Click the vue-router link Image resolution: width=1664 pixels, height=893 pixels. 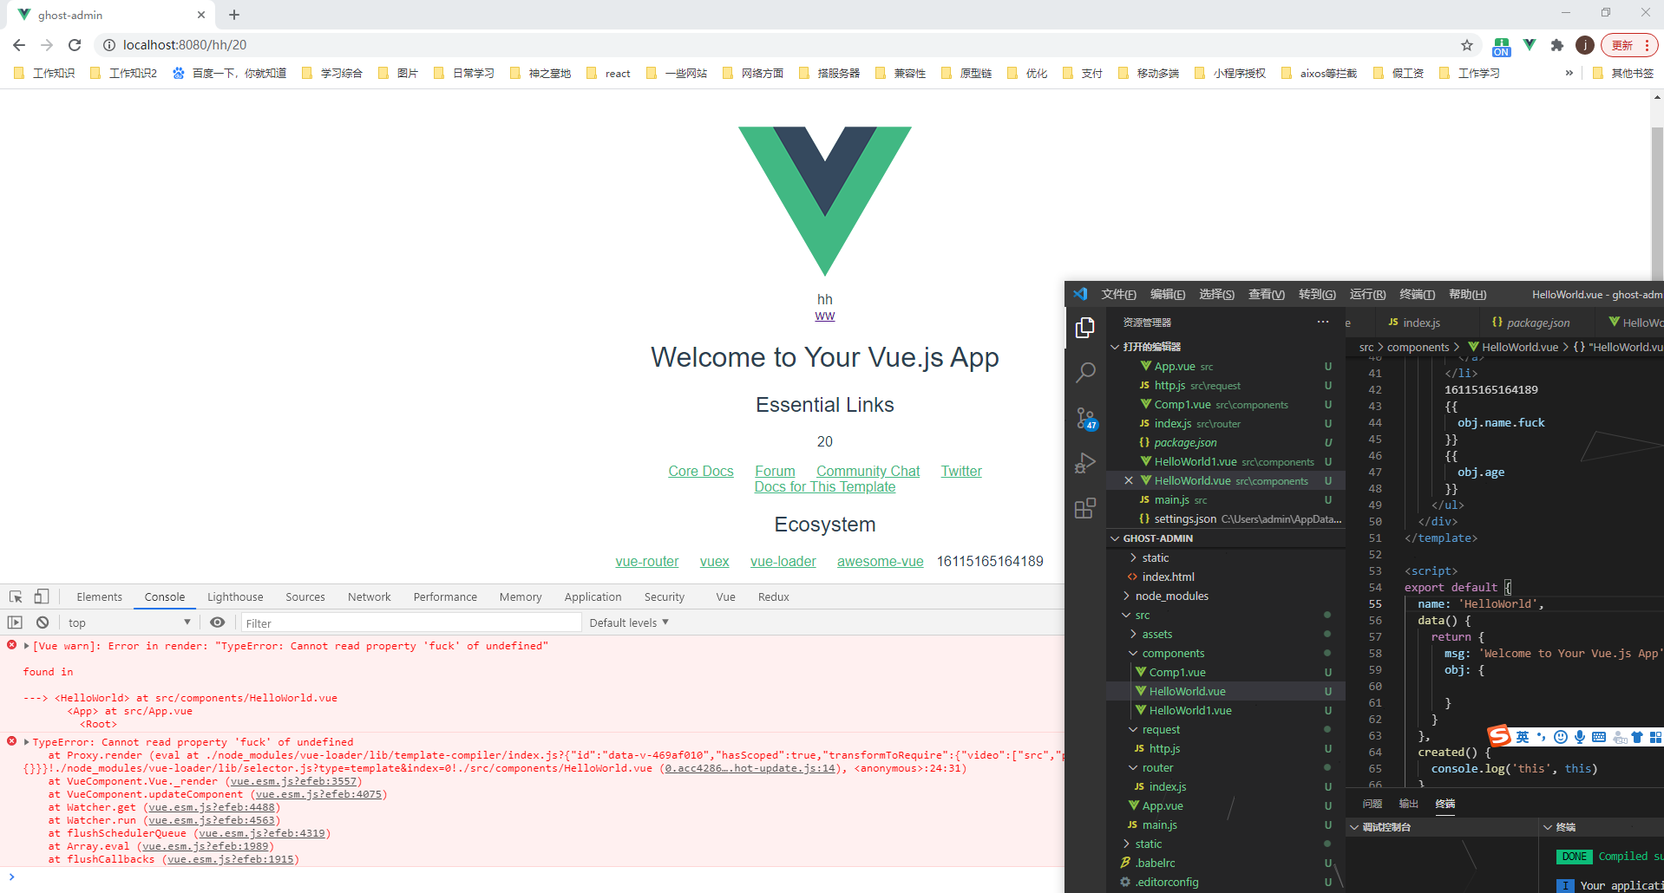click(647, 561)
